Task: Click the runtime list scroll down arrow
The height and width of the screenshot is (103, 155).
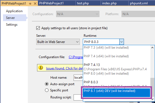Action: click(152, 99)
